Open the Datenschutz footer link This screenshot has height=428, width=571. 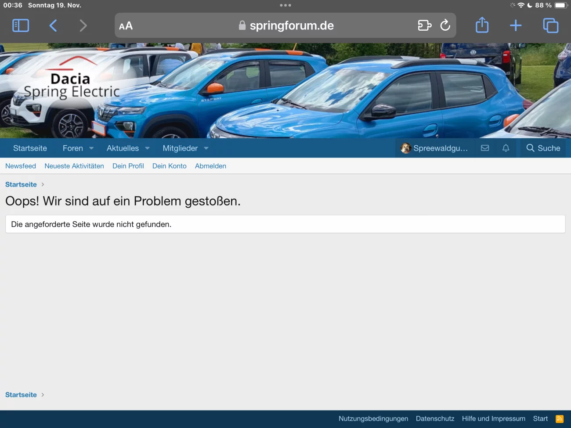coord(435,419)
